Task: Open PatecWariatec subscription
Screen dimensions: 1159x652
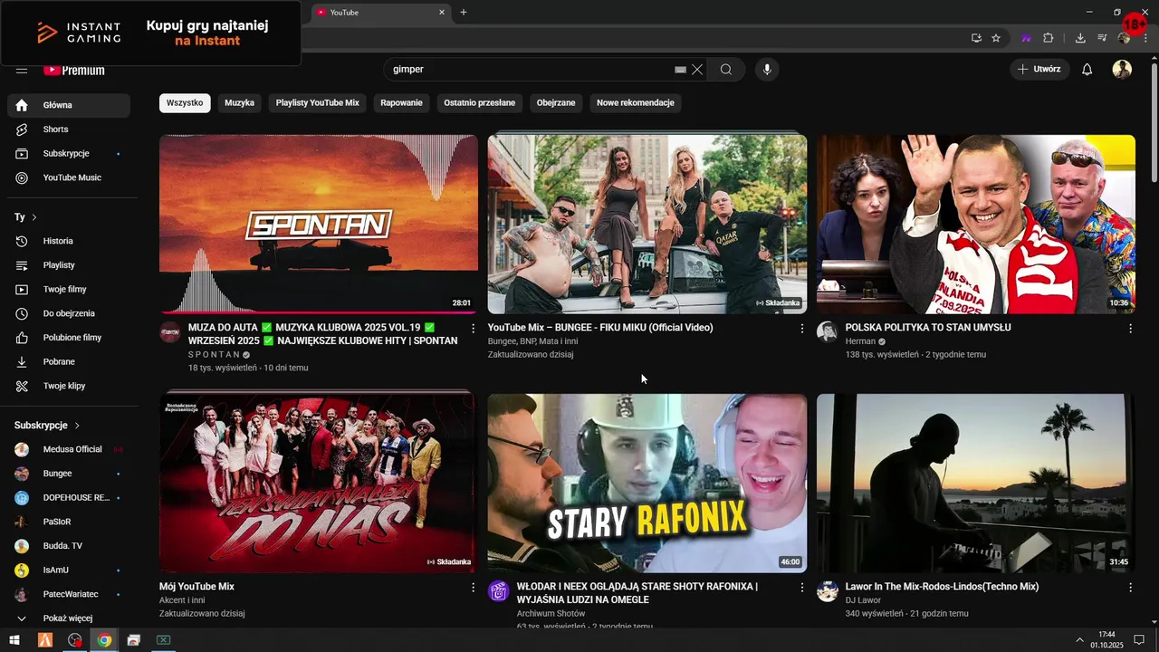Action: pos(69,594)
